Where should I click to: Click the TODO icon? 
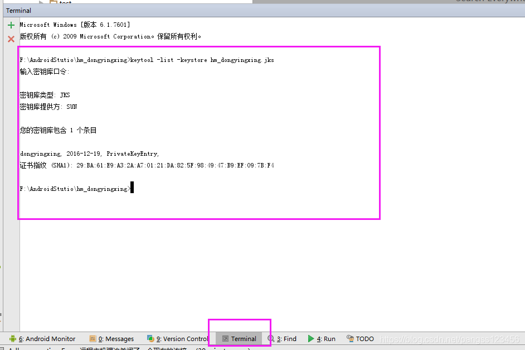coord(350,339)
